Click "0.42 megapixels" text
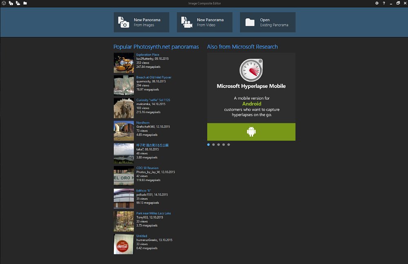This screenshot has height=264, width=408. point(147,248)
